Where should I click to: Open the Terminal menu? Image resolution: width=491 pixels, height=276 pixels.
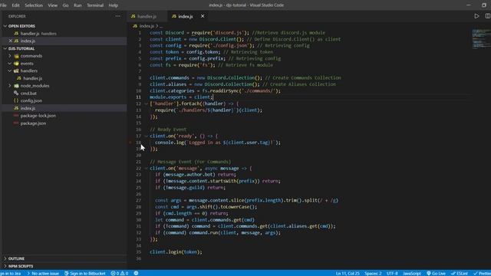[x=95, y=5]
